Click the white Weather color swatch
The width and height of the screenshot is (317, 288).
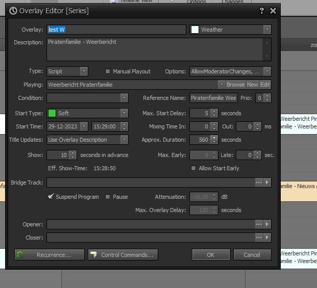pos(195,30)
